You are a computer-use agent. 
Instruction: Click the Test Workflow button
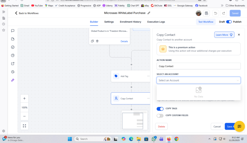coord(206,22)
